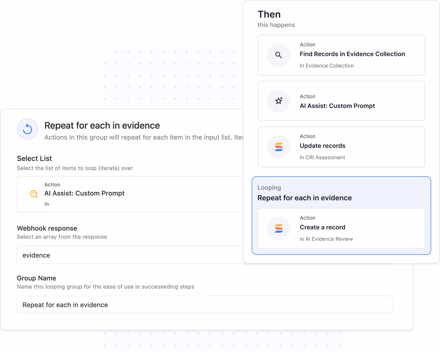Open the Find Records in Evidence Collection action
Screen dimensions: 440x352
[341, 55]
